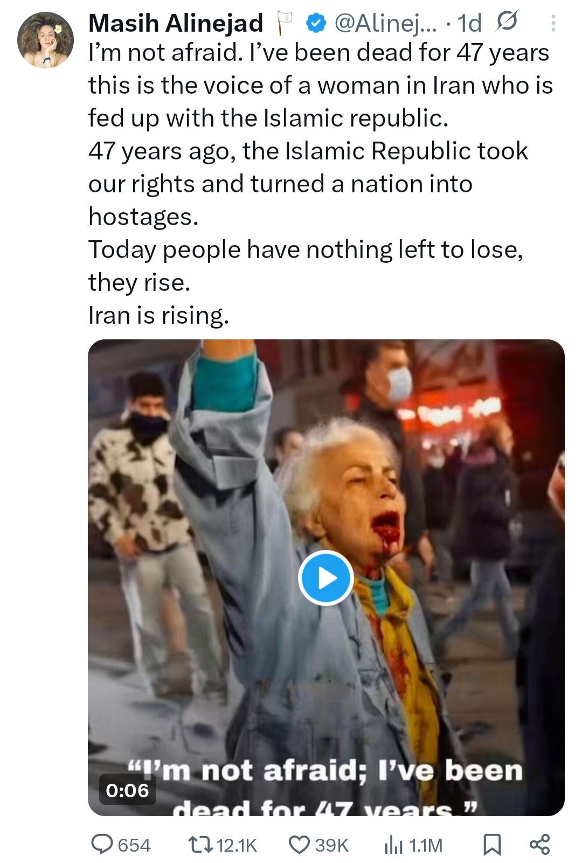Image resolution: width=582 pixels, height=863 pixels.
Task: Click the slashed-circle icon near the timestamp
Action: pyautogui.click(x=507, y=22)
